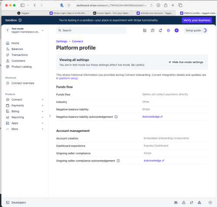Open the settings gear icon
Image resolution: width=217 pixels, height=207 pixels.
(x=168, y=30)
